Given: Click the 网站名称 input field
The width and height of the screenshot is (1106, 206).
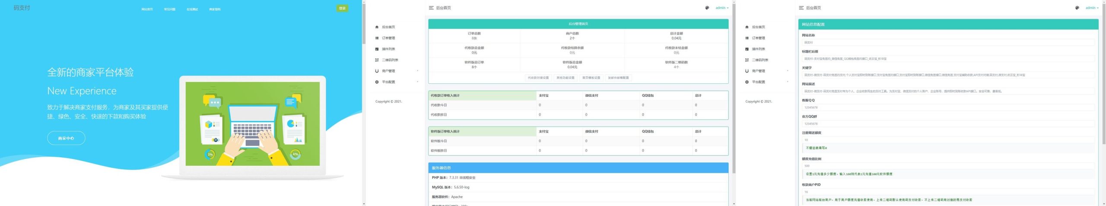Looking at the screenshot, I should tap(948, 42).
